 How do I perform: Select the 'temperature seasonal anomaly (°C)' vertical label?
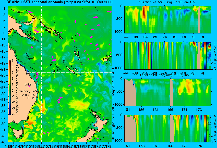[17, 87]
